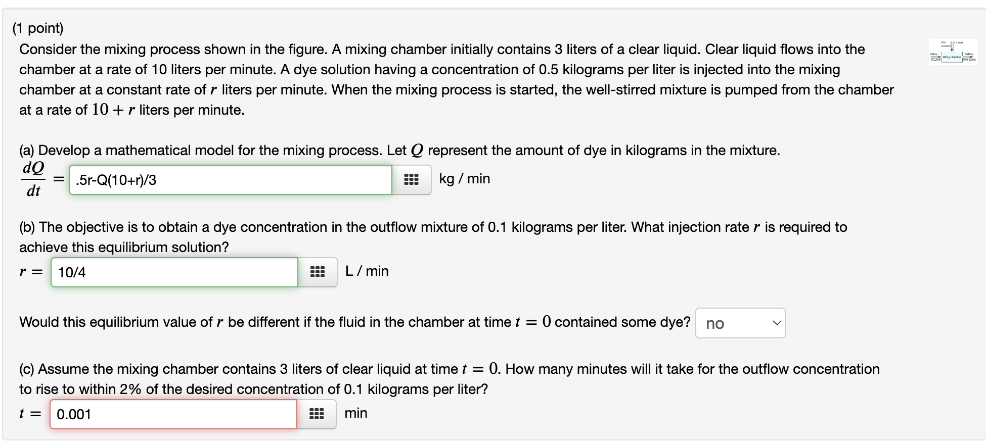
Task: Click the keypad icon next to the dQ/dt field
Action: click(411, 179)
